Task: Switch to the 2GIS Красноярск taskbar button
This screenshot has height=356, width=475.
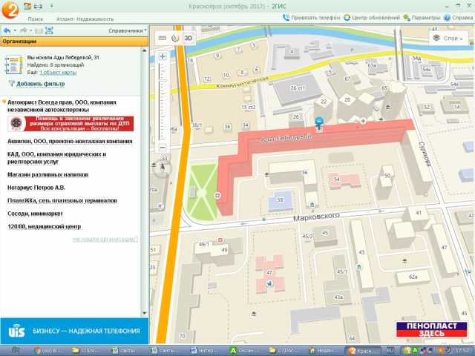Action: click(363, 351)
